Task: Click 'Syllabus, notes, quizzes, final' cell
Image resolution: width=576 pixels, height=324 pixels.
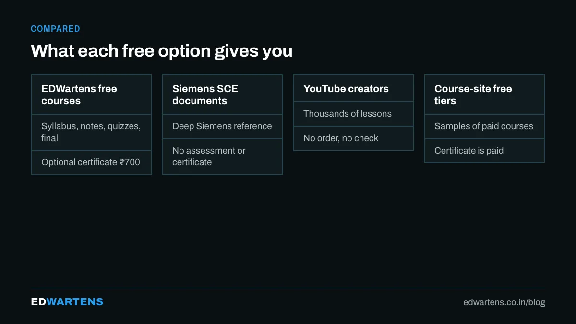Action: click(x=91, y=132)
